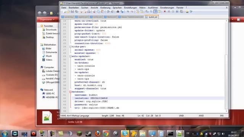
Task: Open the Sprachen menu
Action: pyautogui.click(x=117, y=8)
